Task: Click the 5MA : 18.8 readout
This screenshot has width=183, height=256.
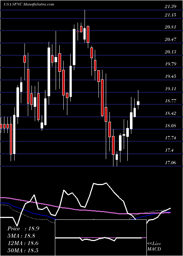Action: [21, 236]
